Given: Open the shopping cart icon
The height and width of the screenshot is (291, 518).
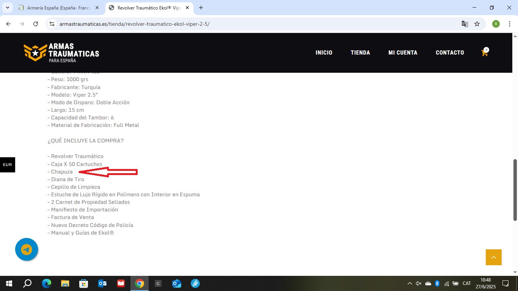Looking at the screenshot, I should (x=484, y=53).
